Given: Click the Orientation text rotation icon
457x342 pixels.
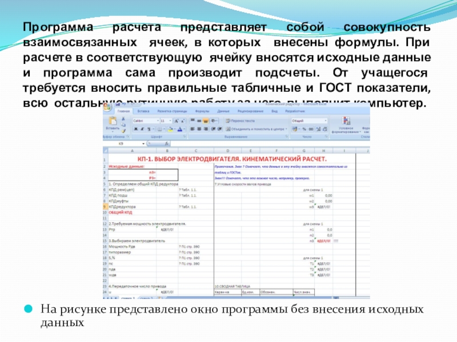Looking at the screenshot, I should pos(213,121).
